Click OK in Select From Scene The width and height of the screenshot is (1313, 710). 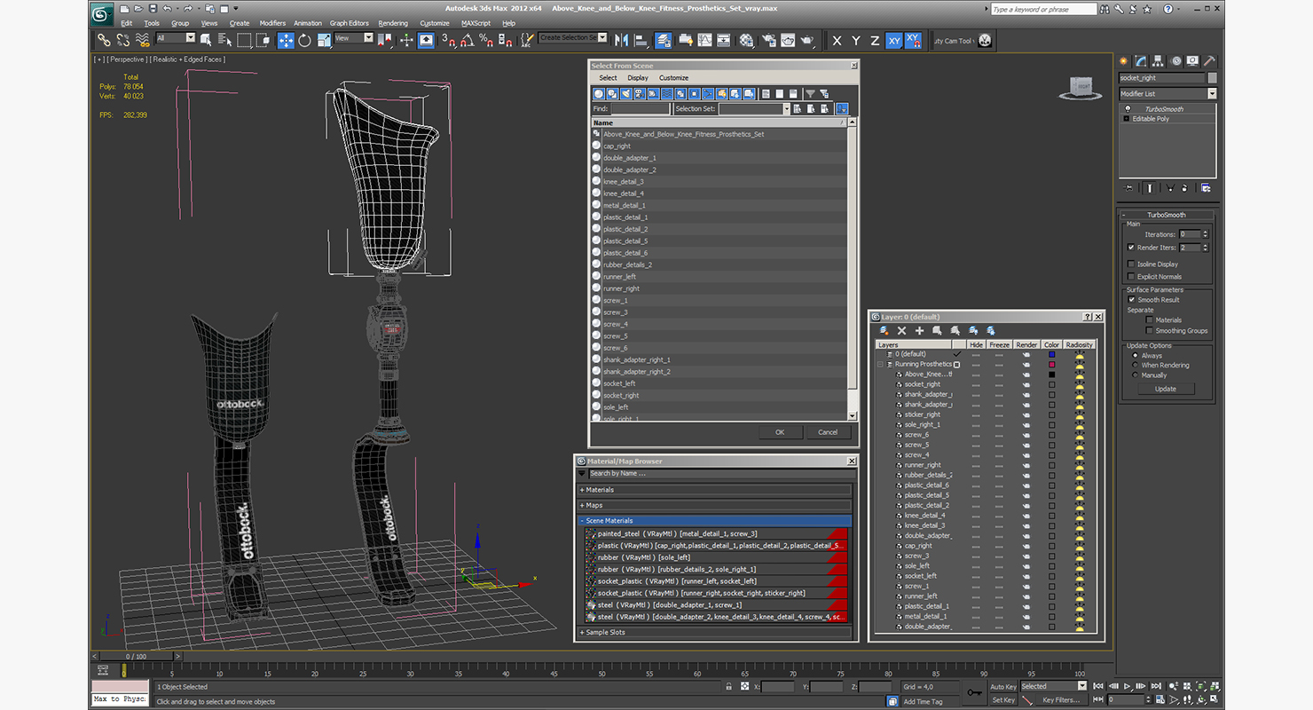tap(780, 432)
